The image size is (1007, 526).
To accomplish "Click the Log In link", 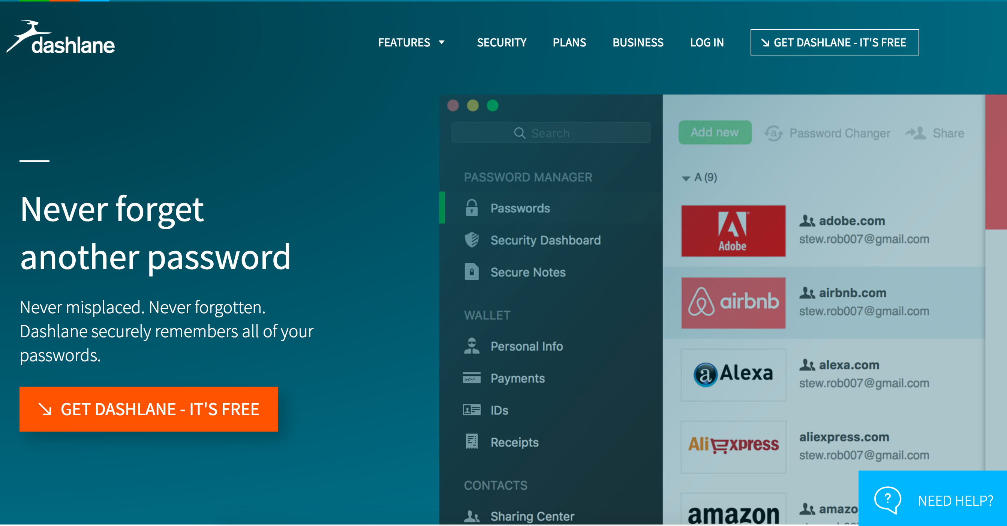I will (x=707, y=42).
